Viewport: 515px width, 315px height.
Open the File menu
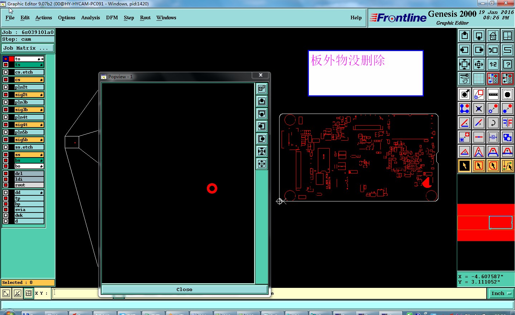10,17
